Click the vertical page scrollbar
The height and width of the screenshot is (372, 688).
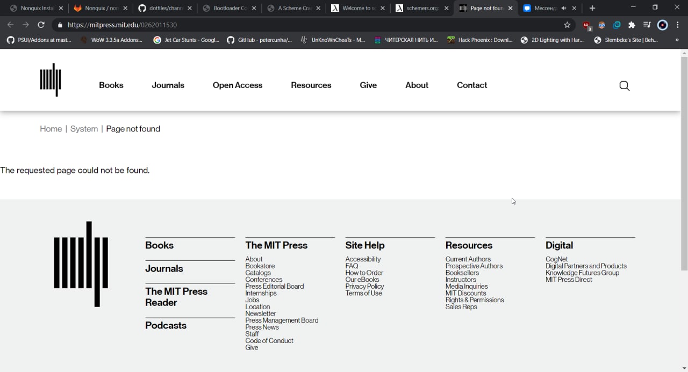pos(684,161)
